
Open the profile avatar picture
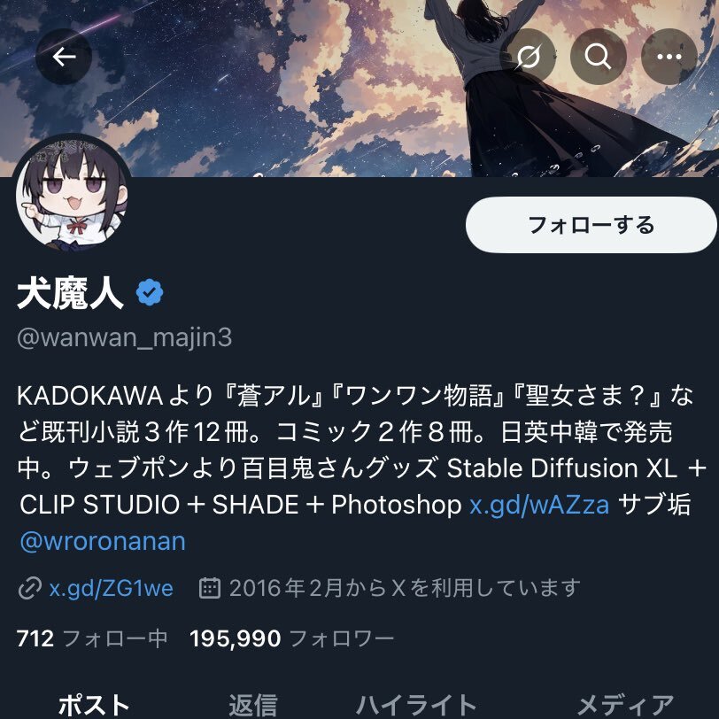point(72,193)
